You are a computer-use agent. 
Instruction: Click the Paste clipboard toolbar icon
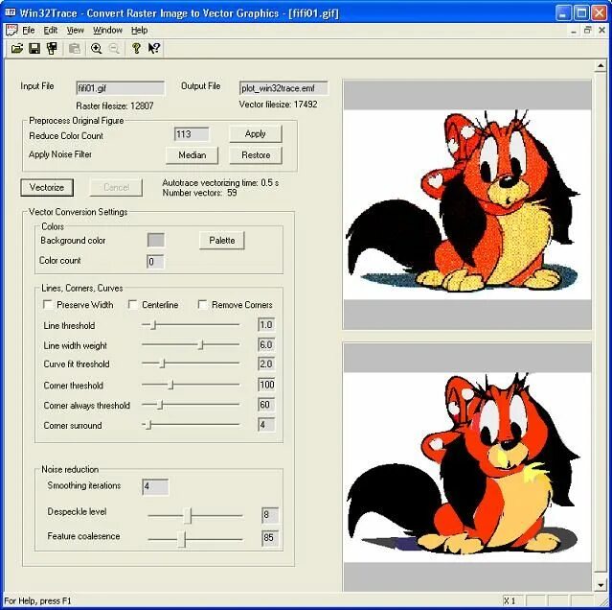tap(74, 49)
